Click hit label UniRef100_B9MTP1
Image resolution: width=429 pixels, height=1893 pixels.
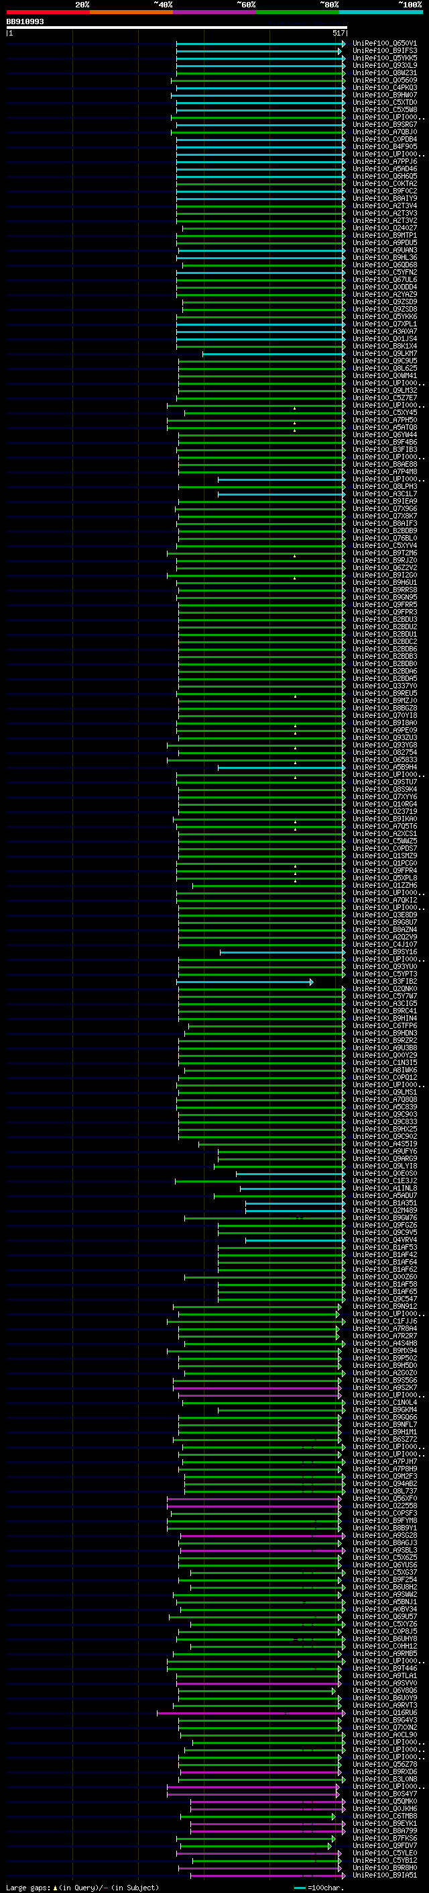tap(384, 235)
